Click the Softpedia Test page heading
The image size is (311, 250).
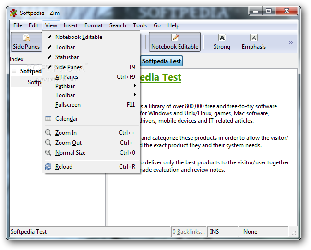(x=161, y=77)
